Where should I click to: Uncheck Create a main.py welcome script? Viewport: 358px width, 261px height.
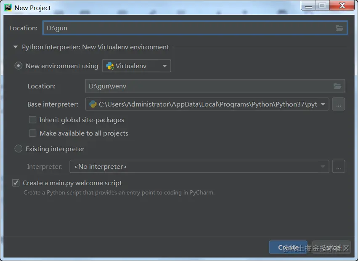16,183
